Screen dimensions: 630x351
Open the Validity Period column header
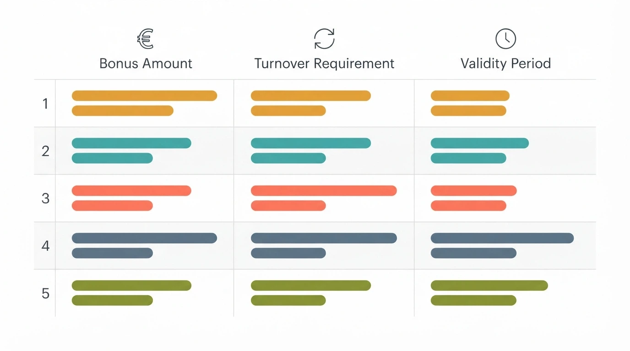[505, 63]
